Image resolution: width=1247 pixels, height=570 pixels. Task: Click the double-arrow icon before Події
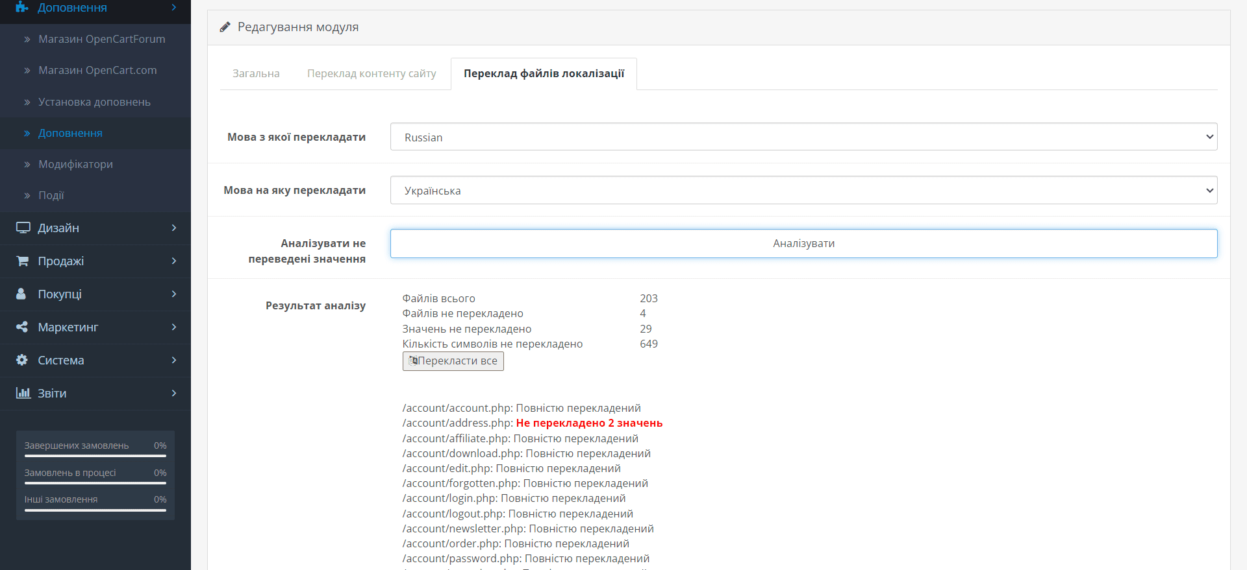27,196
